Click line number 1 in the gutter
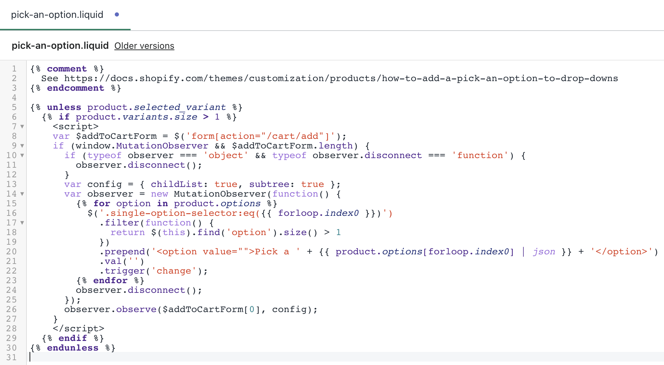 tap(14, 69)
